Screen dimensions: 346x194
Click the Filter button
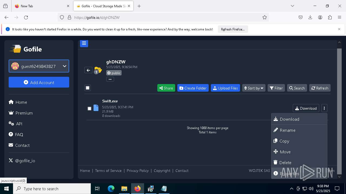tap(276, 88)
